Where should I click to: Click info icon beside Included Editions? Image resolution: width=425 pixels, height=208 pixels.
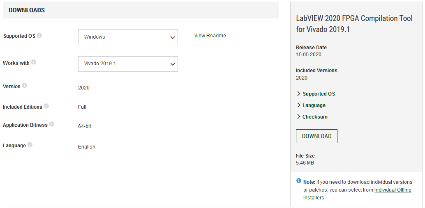[x=46, y=106]
